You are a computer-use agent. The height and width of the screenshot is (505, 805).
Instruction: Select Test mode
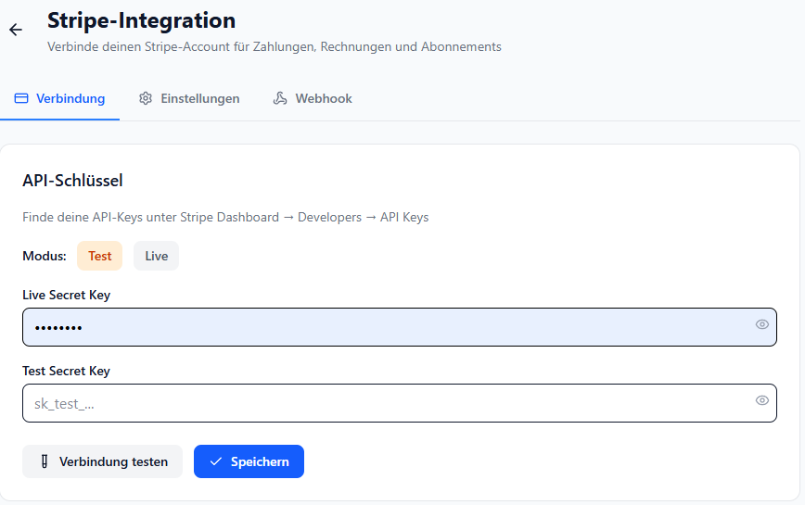coord(99,256)
